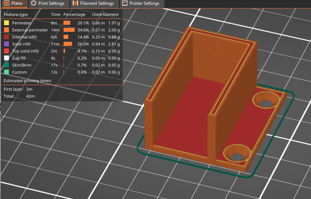Click the 20.1% Perimeter percentage value

pos(83,23)
